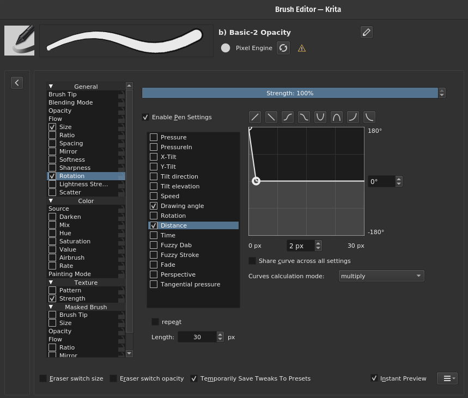Select the linear ascending curve preset

tap(254, 117)
